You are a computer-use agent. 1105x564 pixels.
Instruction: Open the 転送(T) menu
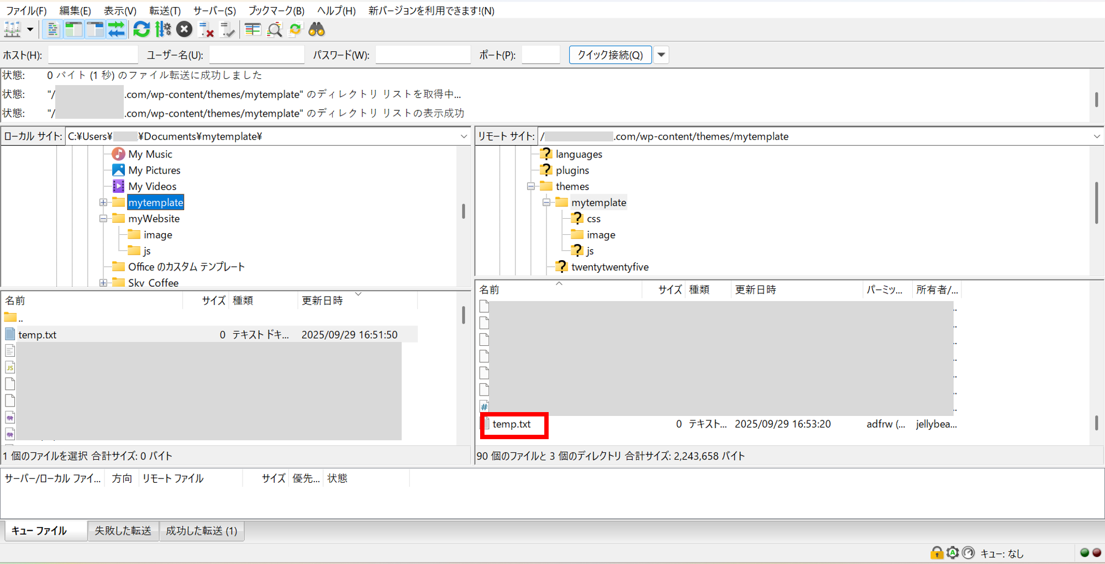pos(165,10)
